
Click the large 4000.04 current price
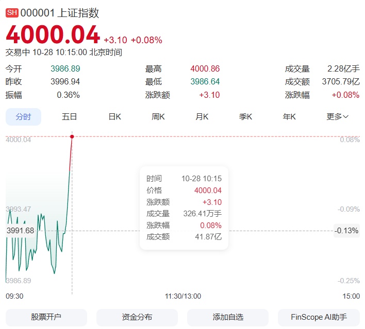[53, 35]
